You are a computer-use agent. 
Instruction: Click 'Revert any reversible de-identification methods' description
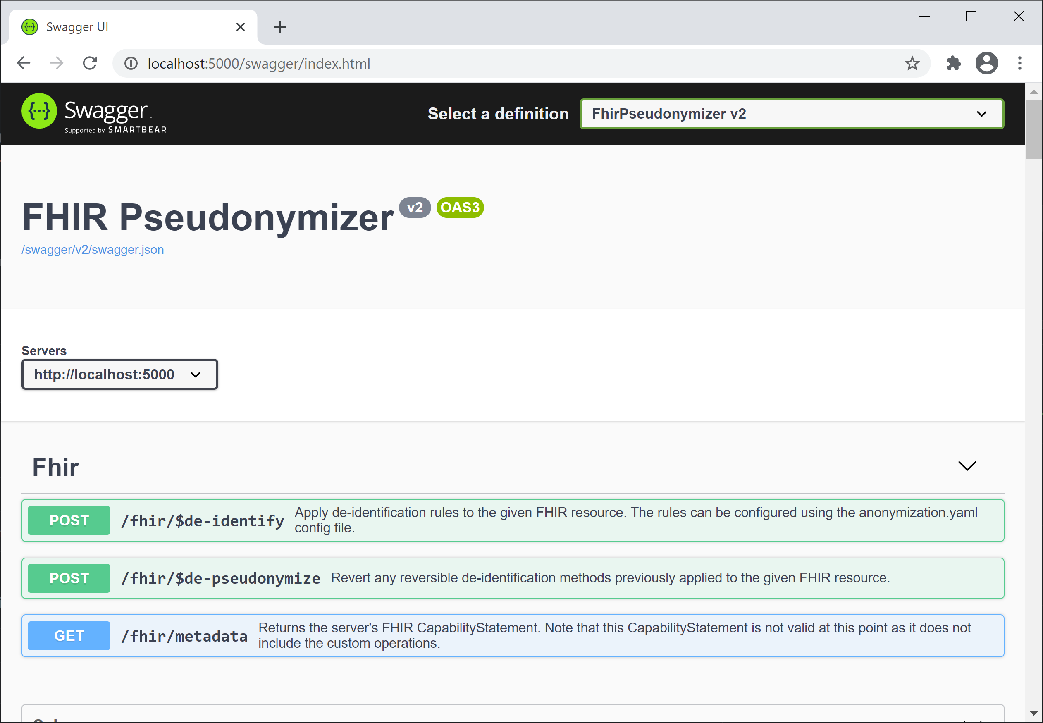(x=611, y=577)
